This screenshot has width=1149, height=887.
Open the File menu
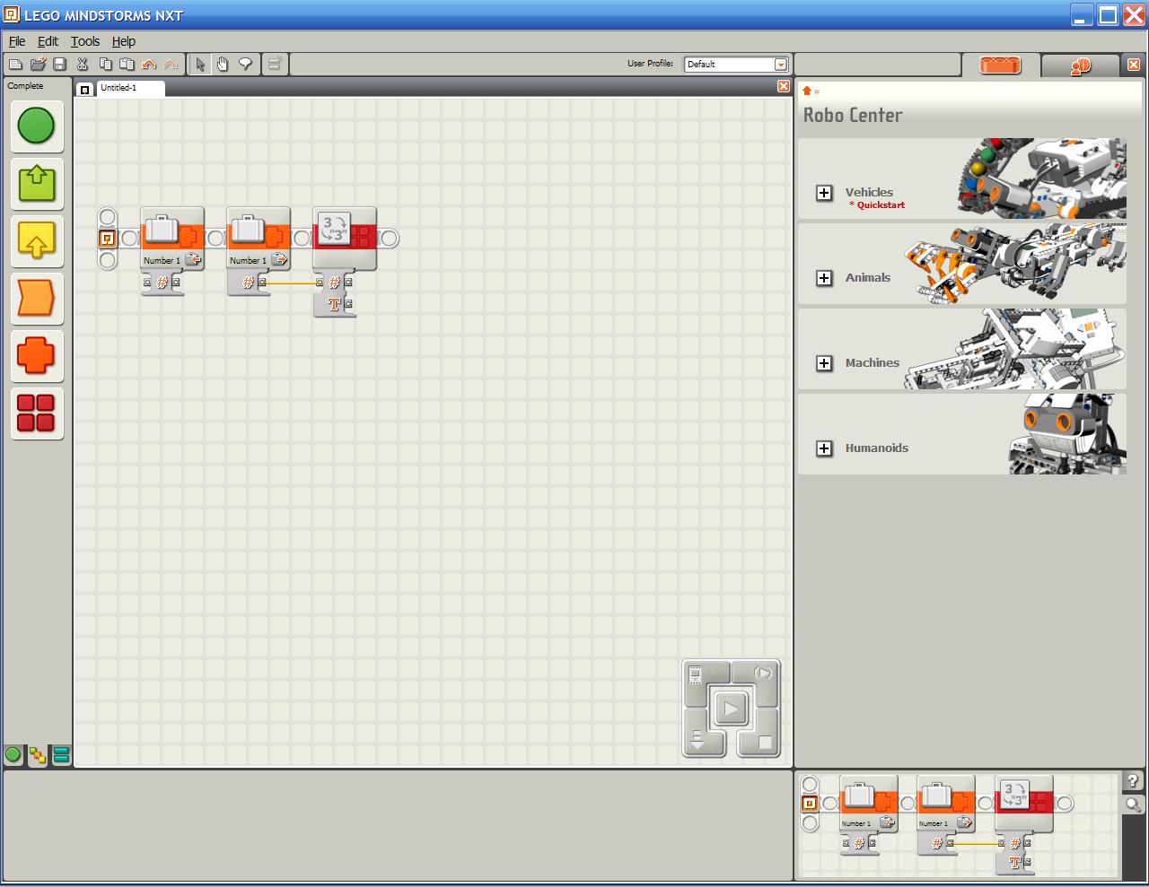(17, 41)
